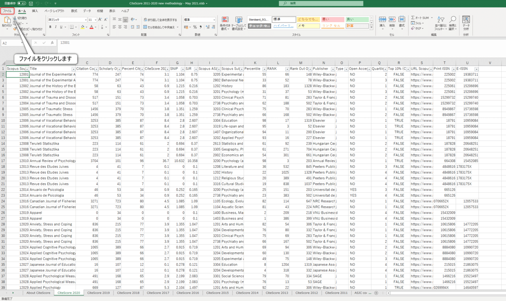Click merge and center (セルを結合して中央揃え)
This screenshot has height=301, width=506.
point(159,27)
